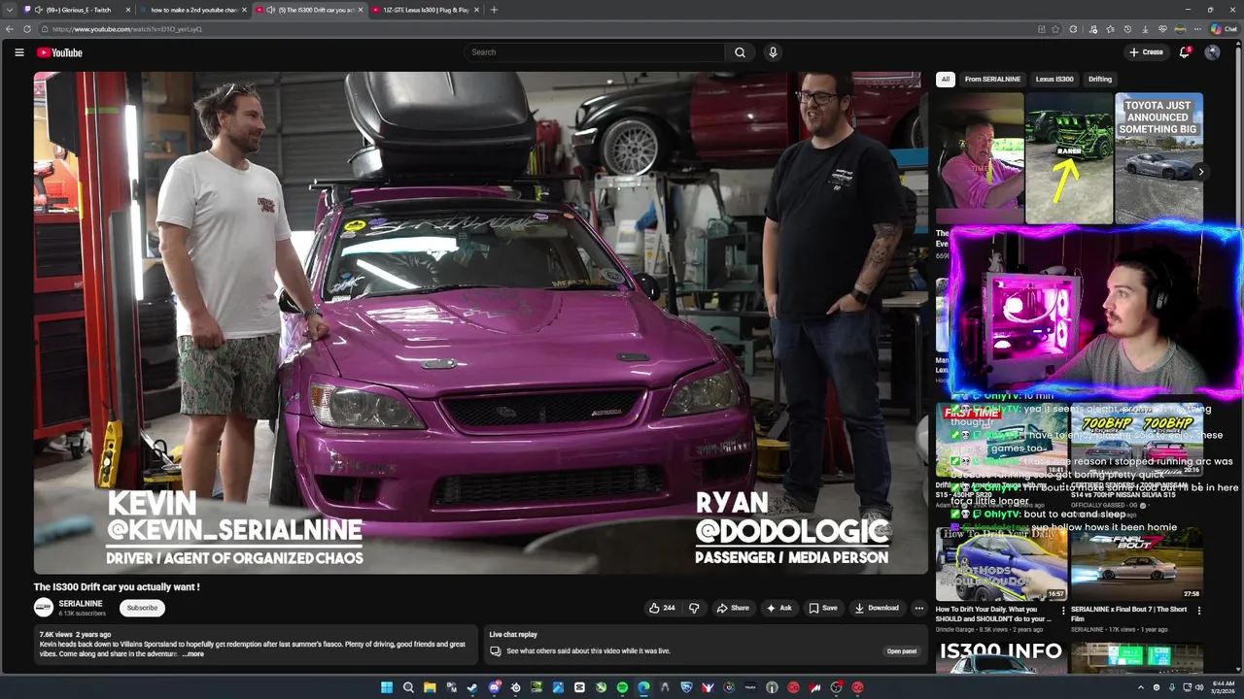Switch to Microsoft Edge in the taskbar

click(643, 687)
